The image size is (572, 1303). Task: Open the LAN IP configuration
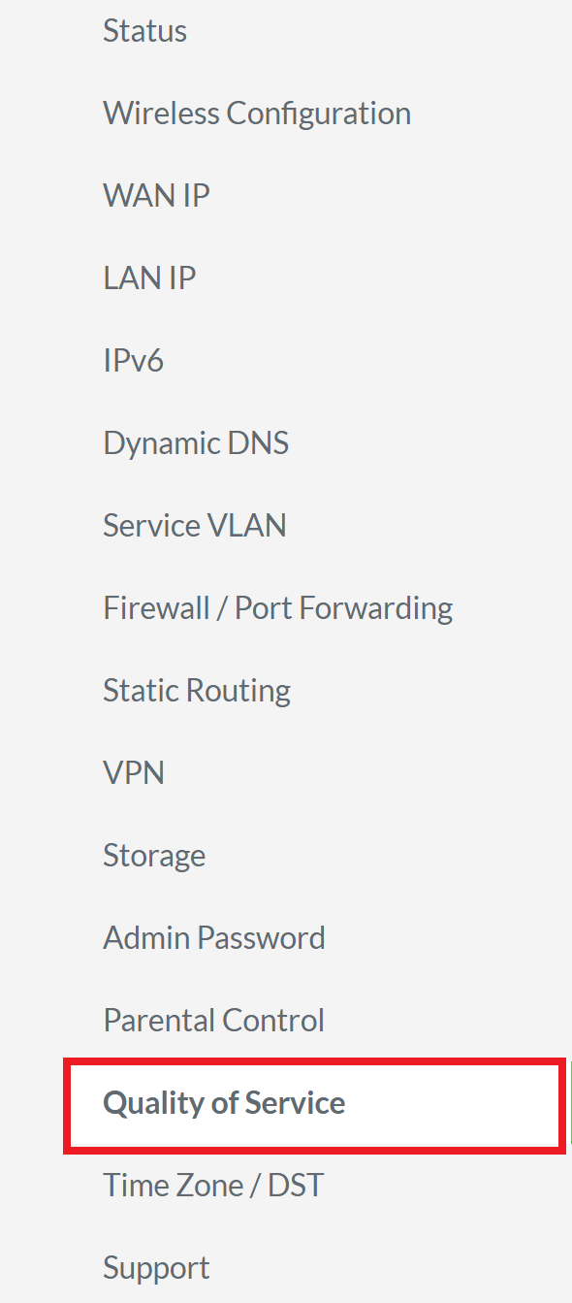[149, 277]
